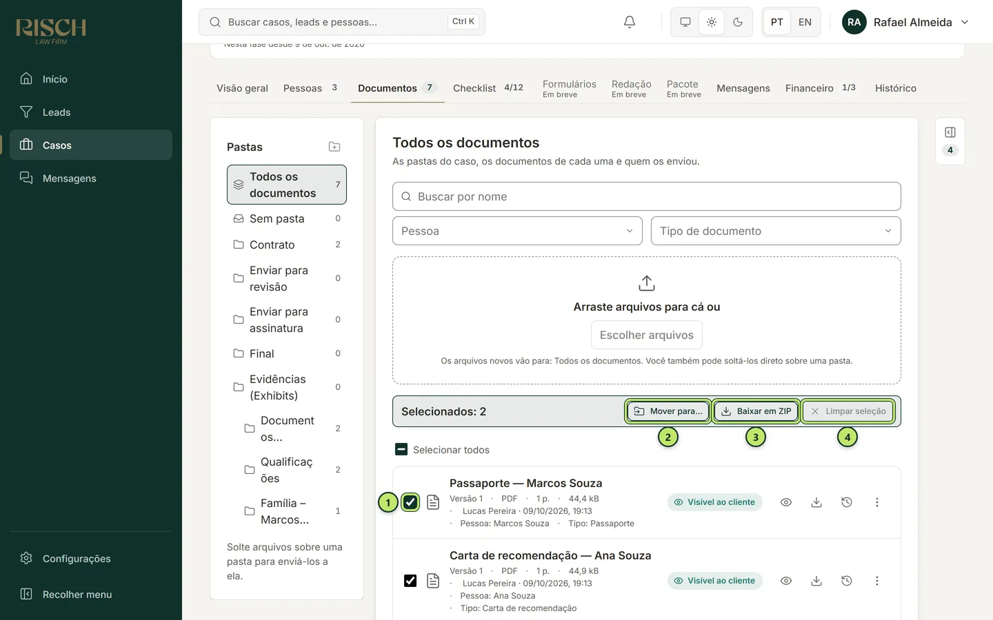The image size is (993, 620).
Task: Focus the Buscar por nome field
Action: coord(647,196)
